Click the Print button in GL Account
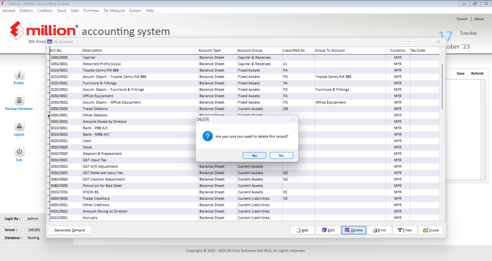 point(379,230)
